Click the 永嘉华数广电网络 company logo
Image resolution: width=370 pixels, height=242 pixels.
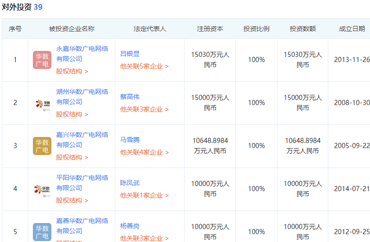(42, 60)
